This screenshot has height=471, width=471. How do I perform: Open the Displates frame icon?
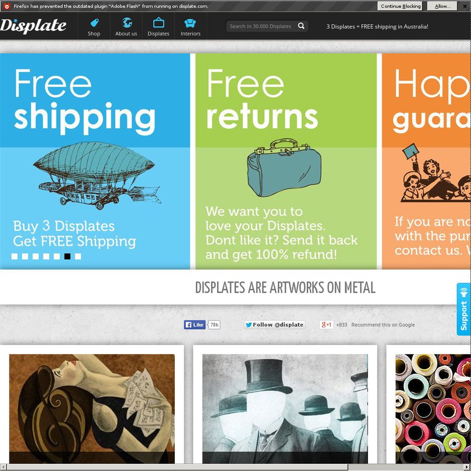coord(158,23)
